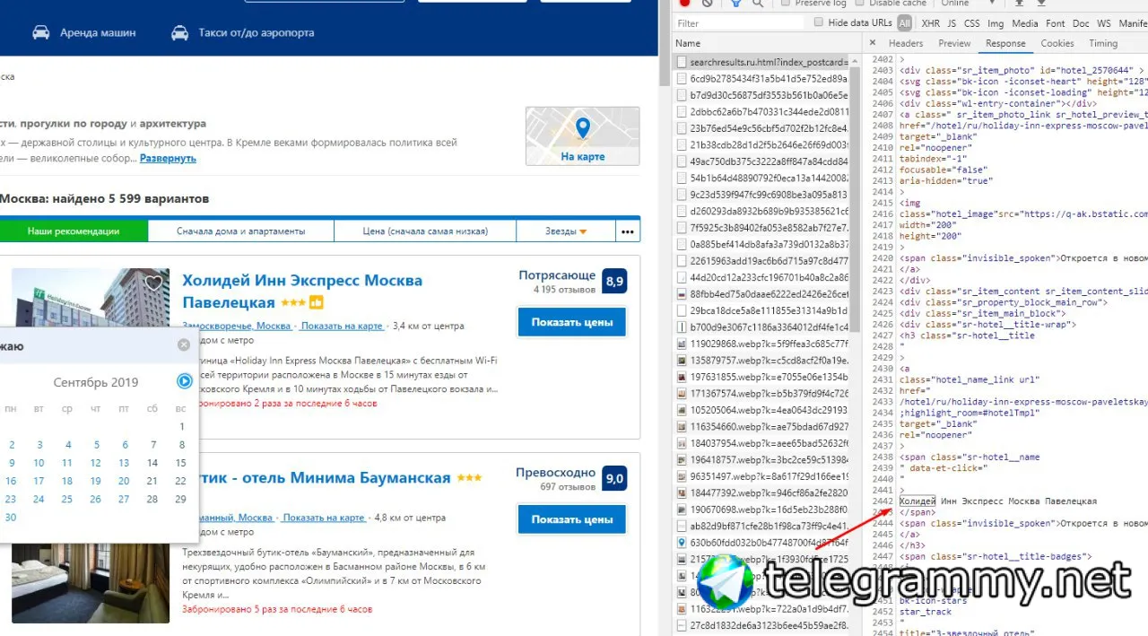
Task: Click the airport taxi icon
Action: click(x=179, y=32)
